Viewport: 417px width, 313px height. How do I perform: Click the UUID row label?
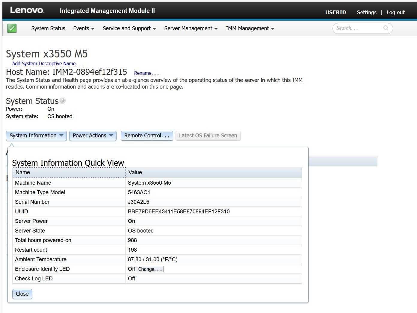click(x=22, y=212)
